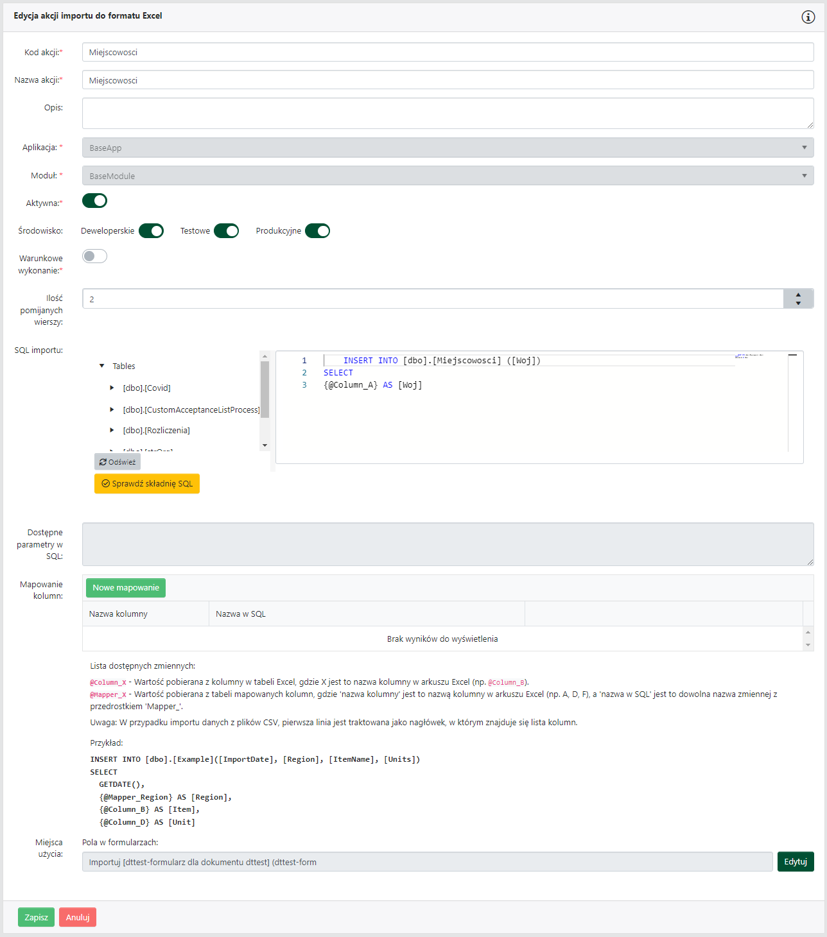Decrease skipped rows with down stepper arrow
827x937 pixels.
(x=798, y=303)
